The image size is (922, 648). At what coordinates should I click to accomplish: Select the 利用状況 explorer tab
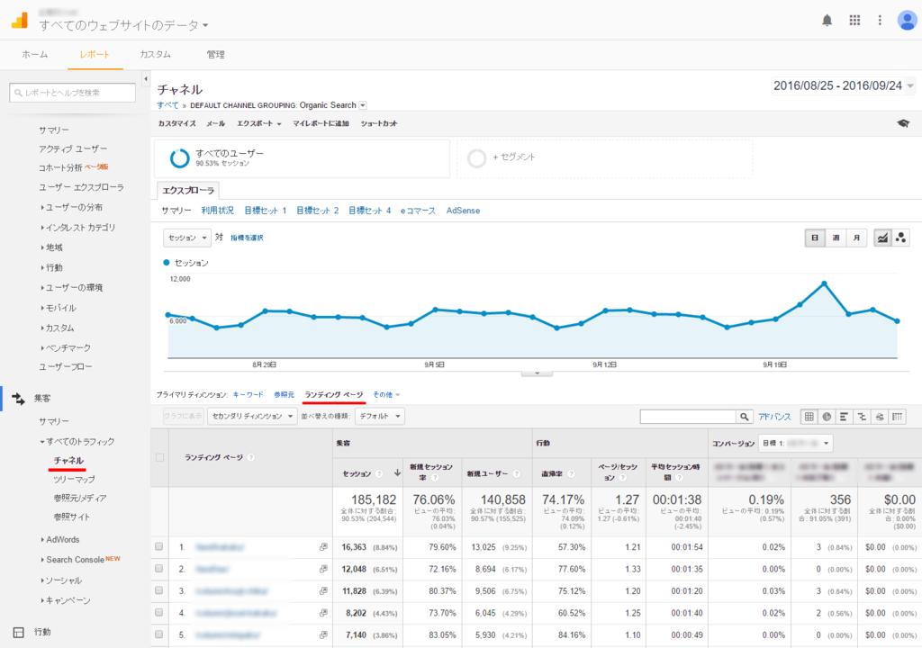click(x=218, y=211)
